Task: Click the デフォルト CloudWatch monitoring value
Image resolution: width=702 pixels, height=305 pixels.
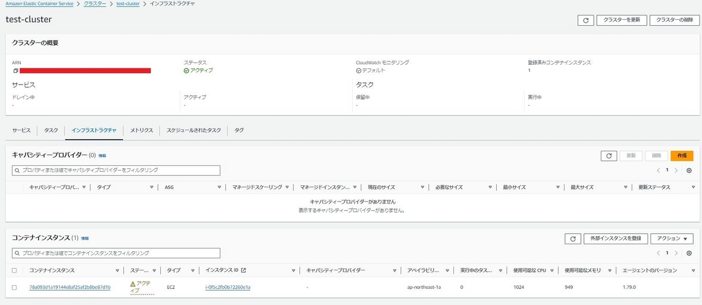Action: 373,70
